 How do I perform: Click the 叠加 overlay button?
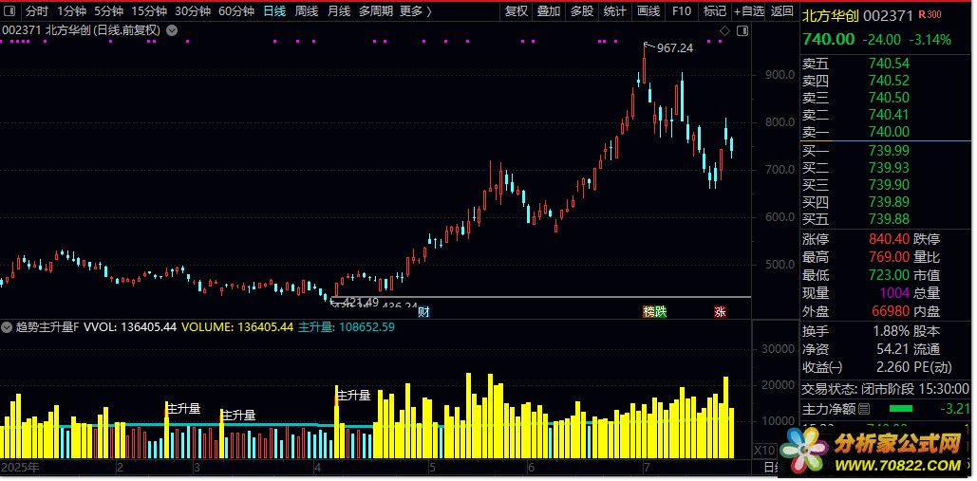549,11
